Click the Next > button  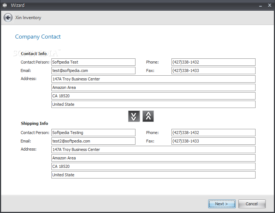pyautogui.click(x=222, y=204)
